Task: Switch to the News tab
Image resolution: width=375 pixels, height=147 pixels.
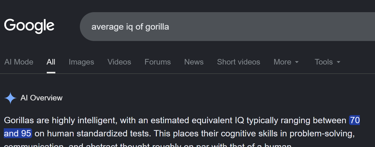Action: tap(194, 62)
